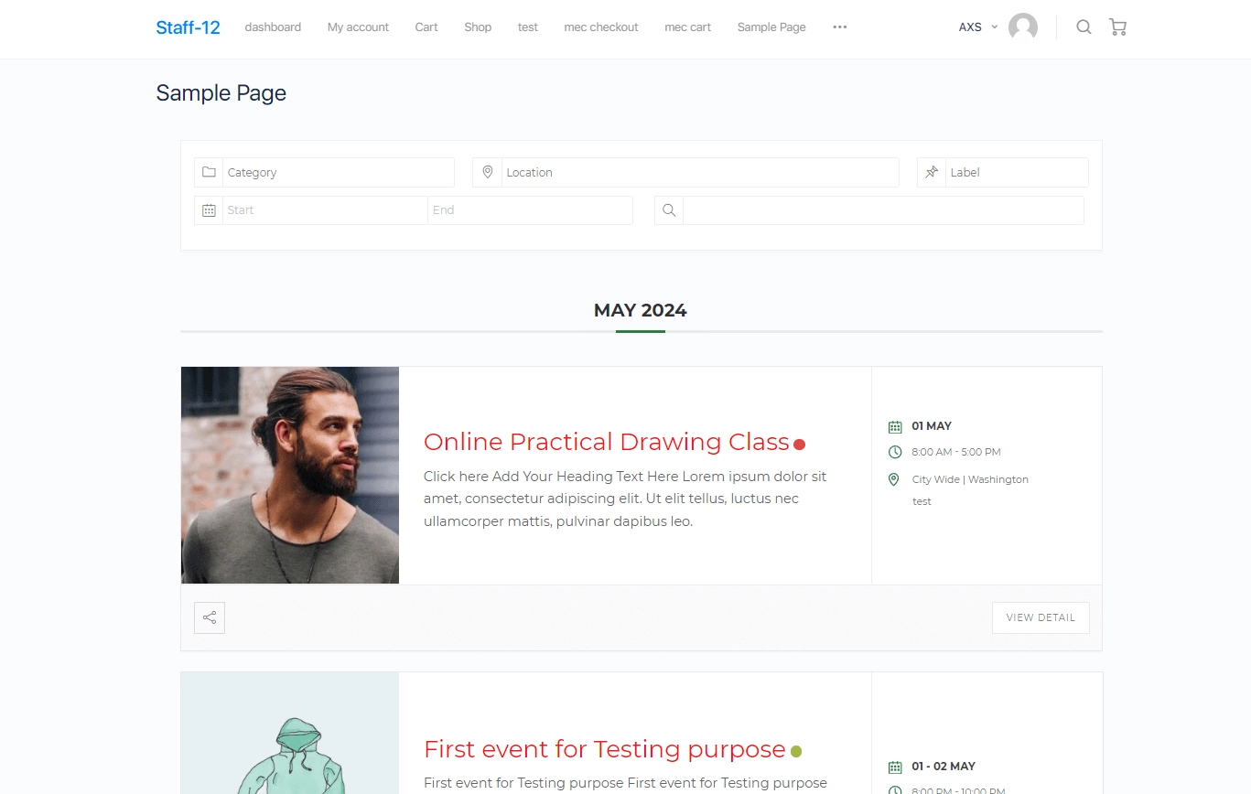The image size is (1251, 794).
Task: Click the VIEW DETAIL button
Action: point(1041,617)
